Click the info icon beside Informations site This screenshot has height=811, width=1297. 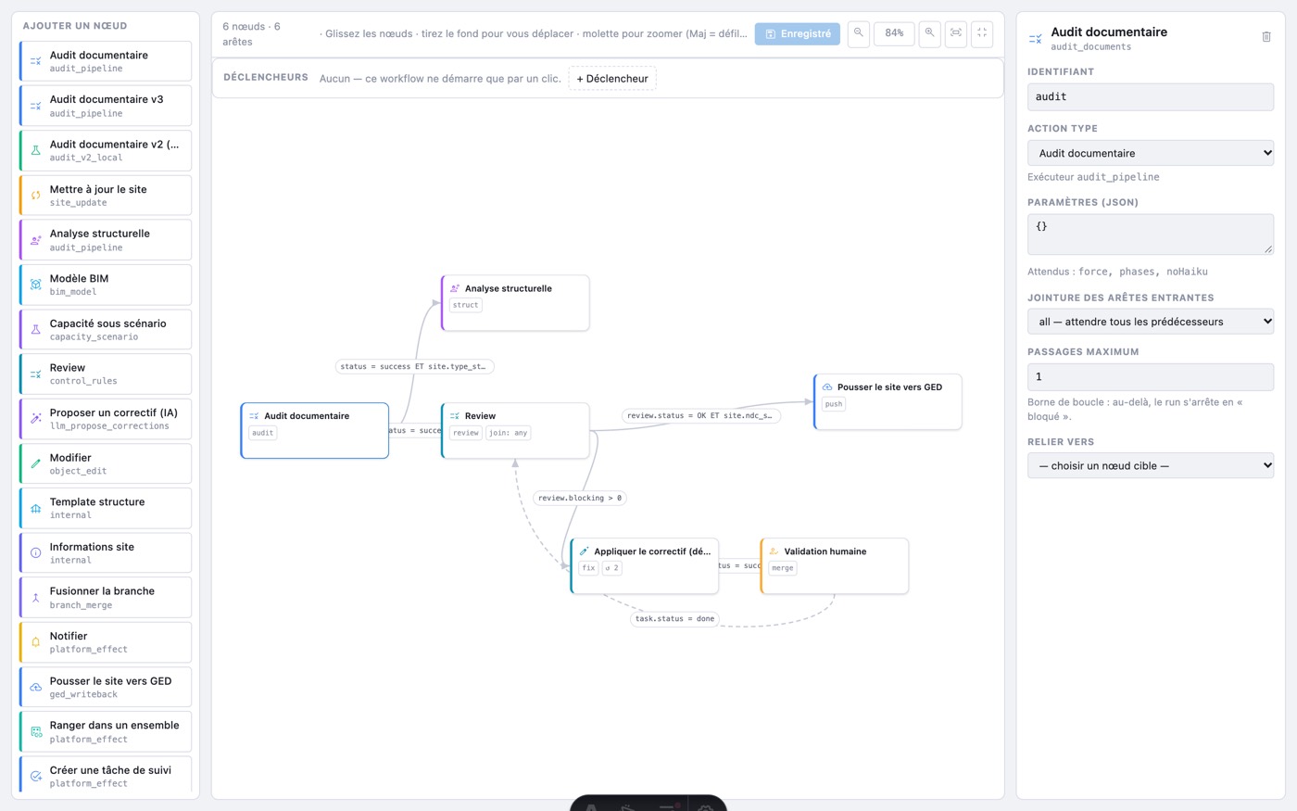click(35, 553)
